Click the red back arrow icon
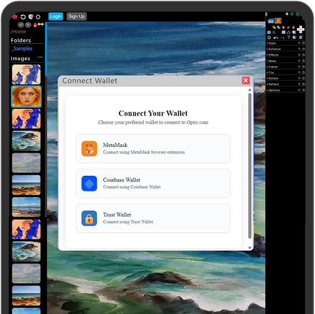This screenshot has height=314, width=315. [14, 17]
